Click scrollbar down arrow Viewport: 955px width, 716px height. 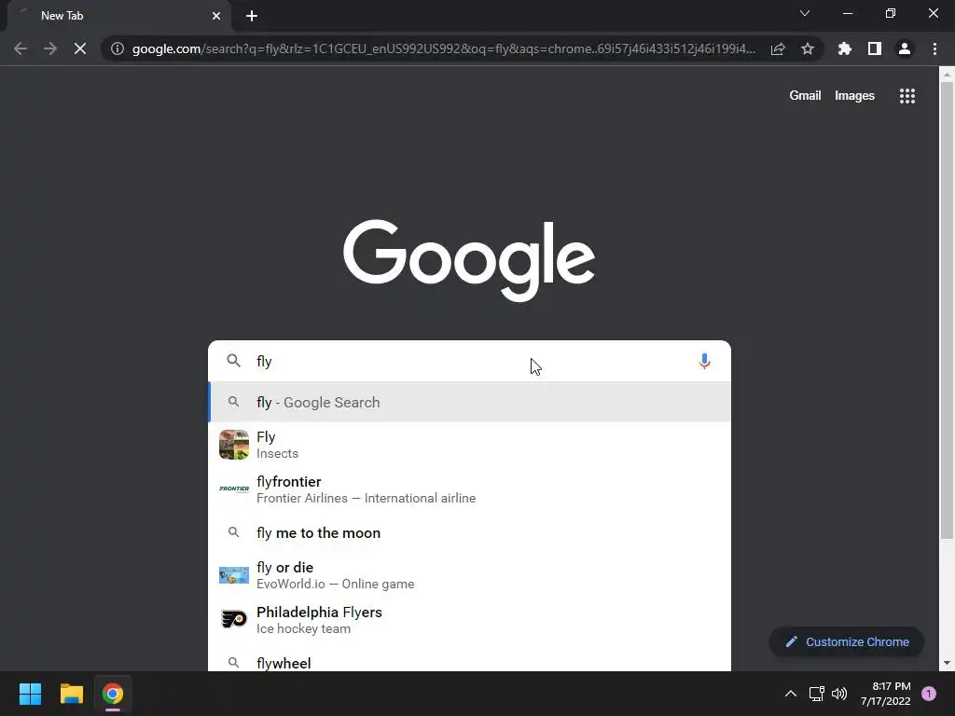947,663
